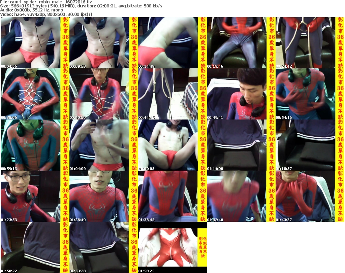Viewport: 345px width, 273px height.
Task: Click the file name cam4_spider_robin_male_16072016.flv
Action: click(51, 2)
